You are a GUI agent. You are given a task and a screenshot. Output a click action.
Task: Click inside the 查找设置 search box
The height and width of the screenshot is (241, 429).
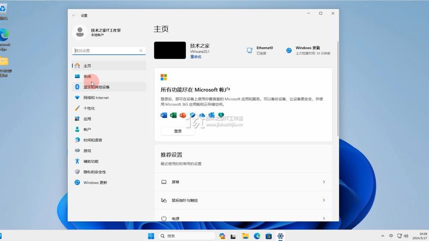(x=109, y=51)
